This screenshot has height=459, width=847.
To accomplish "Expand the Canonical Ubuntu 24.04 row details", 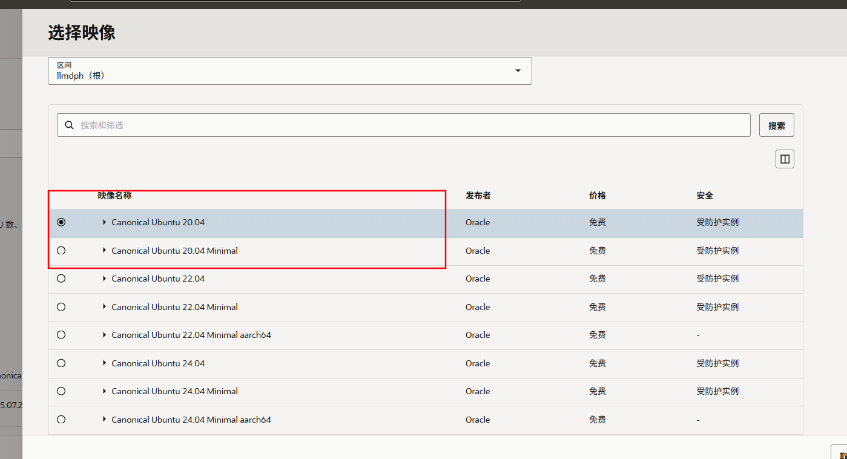I will (x=104, y=363).
